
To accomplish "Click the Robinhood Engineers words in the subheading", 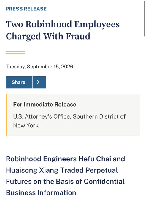I will [x=41, y=159].
